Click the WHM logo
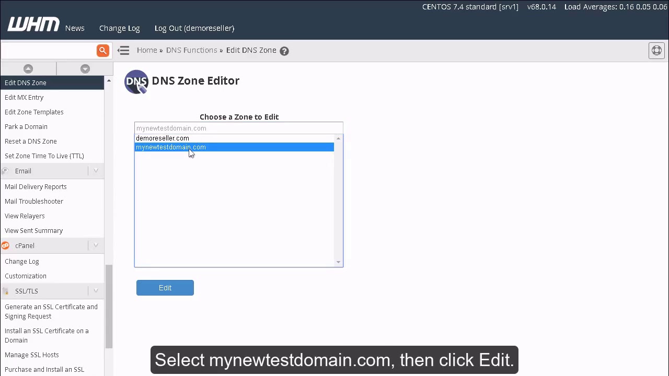Image resolution: width=669 pixels, height=376 pixels. (33, 25)
